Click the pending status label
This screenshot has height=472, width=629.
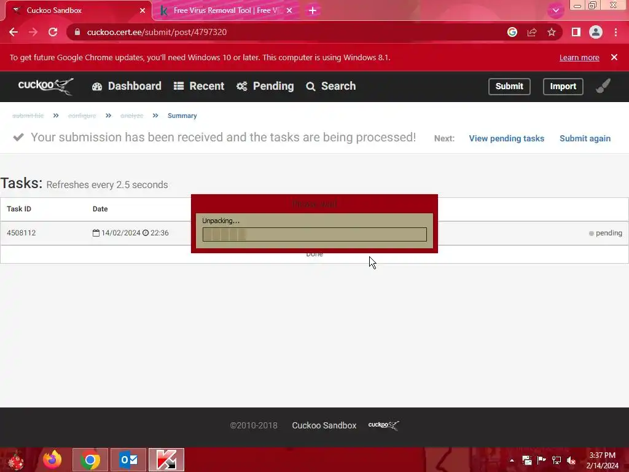(x=605, y=233)
